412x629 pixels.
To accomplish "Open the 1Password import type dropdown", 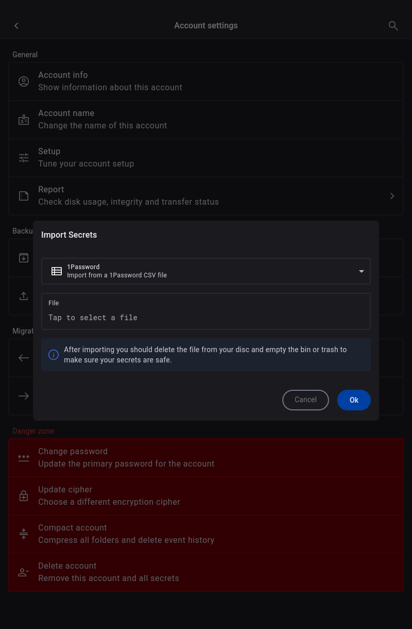I will coord(205,271).
